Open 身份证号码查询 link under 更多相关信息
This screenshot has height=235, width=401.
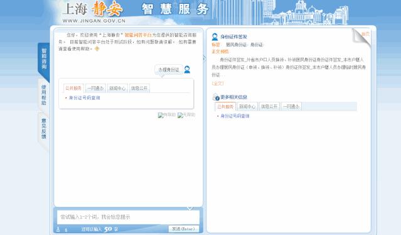click(x=235, y=116)
